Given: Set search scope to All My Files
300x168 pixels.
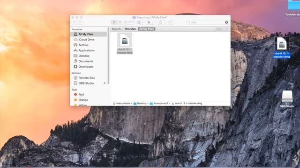Looking at the screenshot, I should click(x=147, y=29).
